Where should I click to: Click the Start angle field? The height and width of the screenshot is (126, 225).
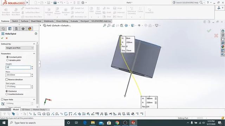pyautogui.click(x=18, y=86)
